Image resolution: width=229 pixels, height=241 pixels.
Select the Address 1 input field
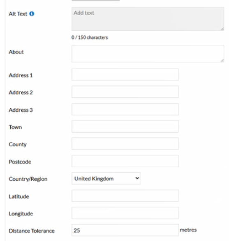click(x=125, y=75)
